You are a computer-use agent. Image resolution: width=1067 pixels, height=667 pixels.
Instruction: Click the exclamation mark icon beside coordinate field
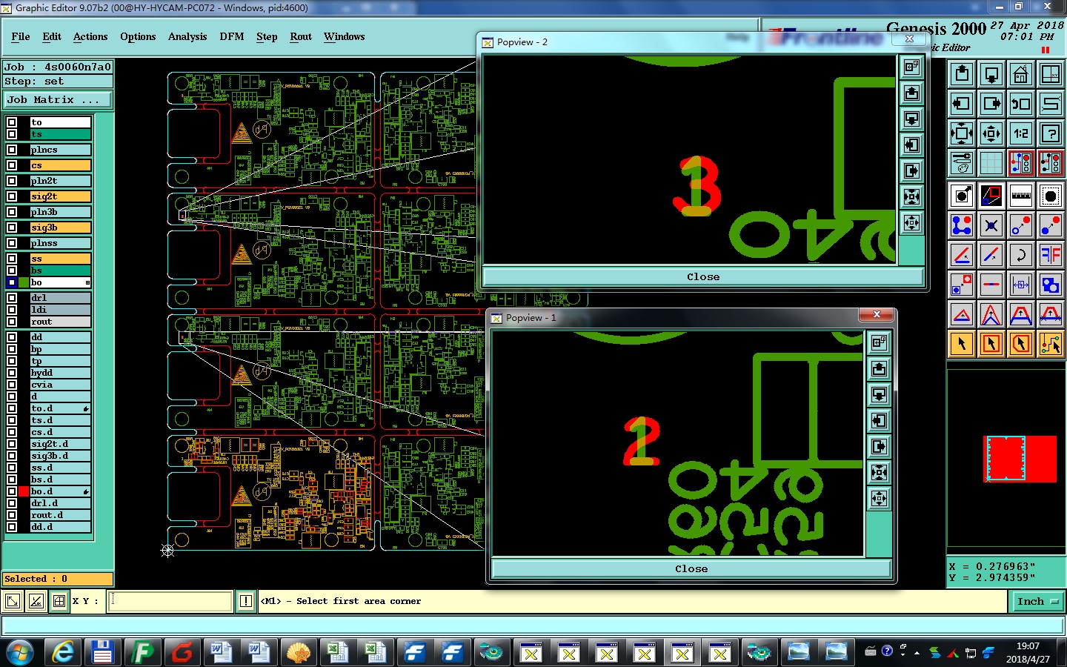pyautogui.click(x=246, y=601)
